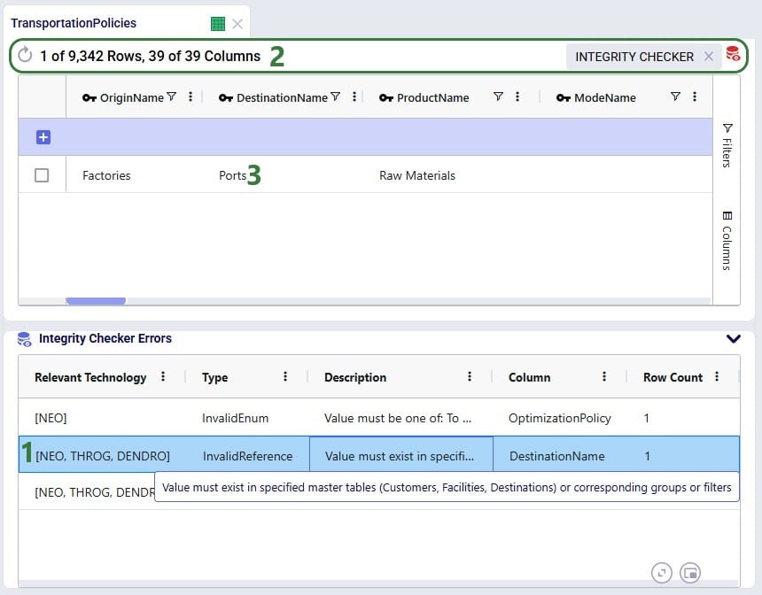Click the green table grid icon
The width and height of the screenshot is (762, 595).
point(218,24)
